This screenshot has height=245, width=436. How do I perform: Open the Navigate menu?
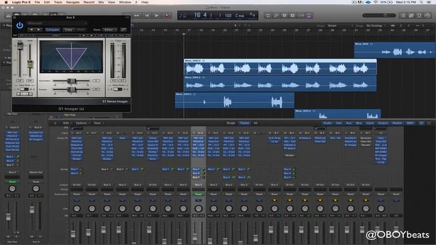coord(73,2)
